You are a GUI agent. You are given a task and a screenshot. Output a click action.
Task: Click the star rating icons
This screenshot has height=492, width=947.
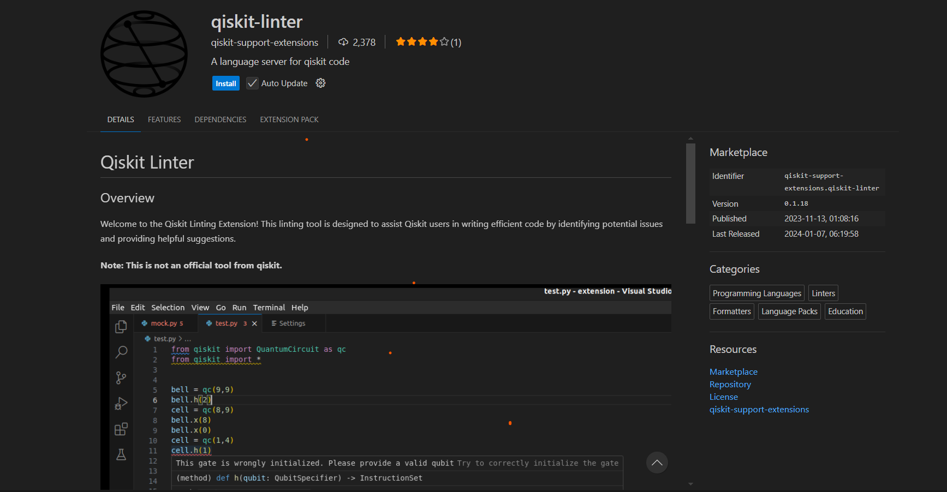point(422,41)
